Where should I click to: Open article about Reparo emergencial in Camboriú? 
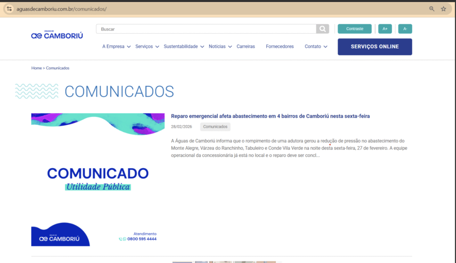click(270, 116)
